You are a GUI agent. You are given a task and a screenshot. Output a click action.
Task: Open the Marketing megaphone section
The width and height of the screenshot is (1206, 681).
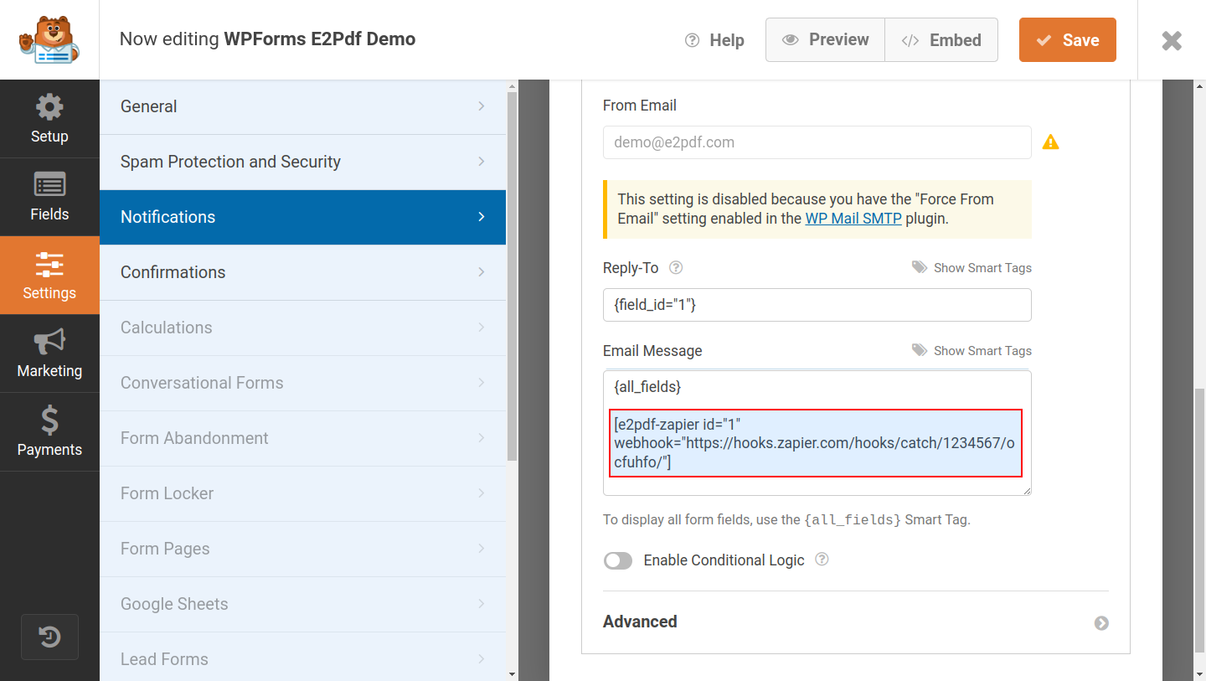coord(49,353)
